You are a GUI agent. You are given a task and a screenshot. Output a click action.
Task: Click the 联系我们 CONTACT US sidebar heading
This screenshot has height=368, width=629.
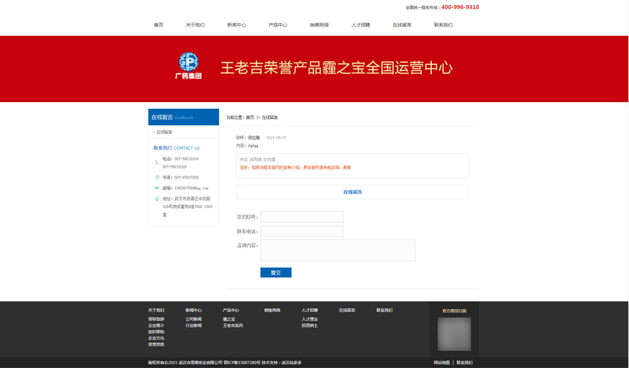176,148
